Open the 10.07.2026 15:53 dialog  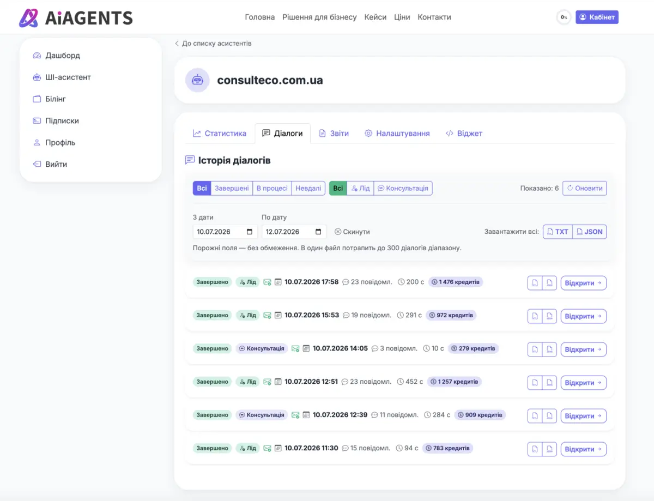584,316
